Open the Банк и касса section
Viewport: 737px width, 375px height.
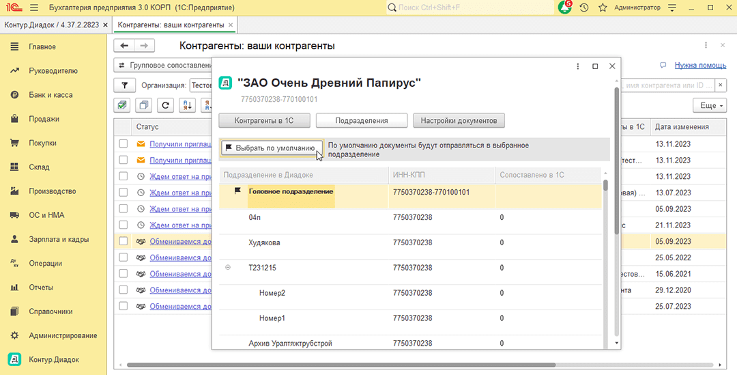pyautogui.click(x=50, y=95)
